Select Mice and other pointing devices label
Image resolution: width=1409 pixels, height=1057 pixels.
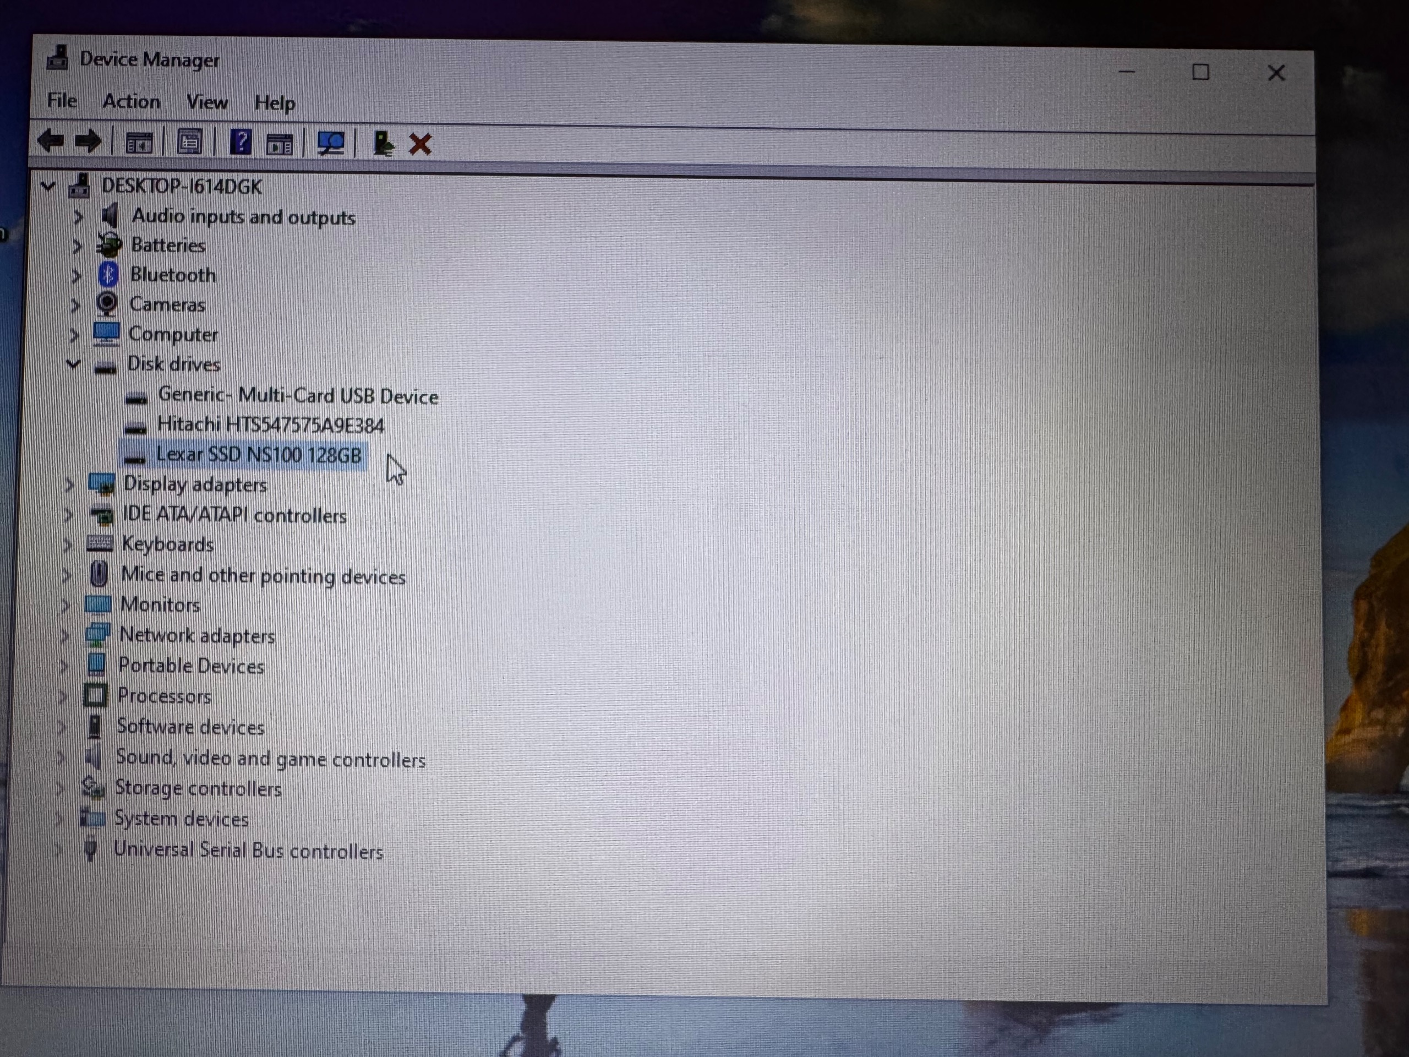[x=263, y=575]
